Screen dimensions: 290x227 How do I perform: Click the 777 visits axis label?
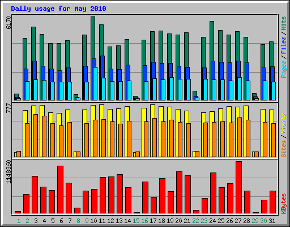[8, 108]
